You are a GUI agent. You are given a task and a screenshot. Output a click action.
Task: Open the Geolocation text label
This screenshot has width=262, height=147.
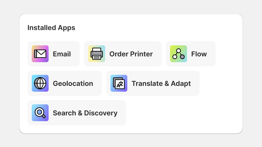coord(73,84)
